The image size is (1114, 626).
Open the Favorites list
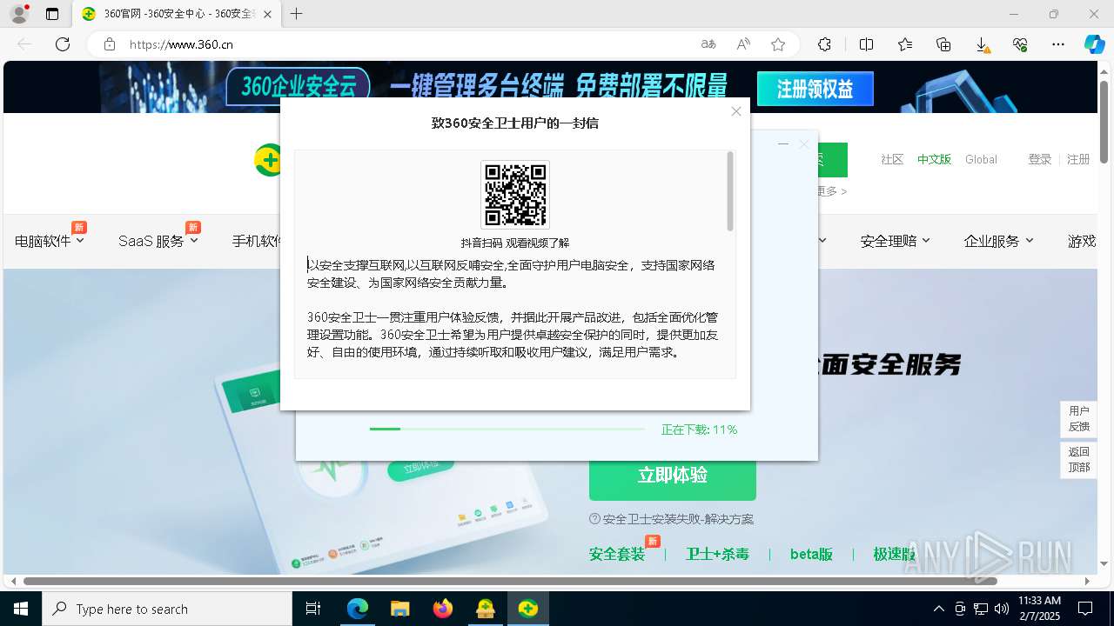point(905,44)
